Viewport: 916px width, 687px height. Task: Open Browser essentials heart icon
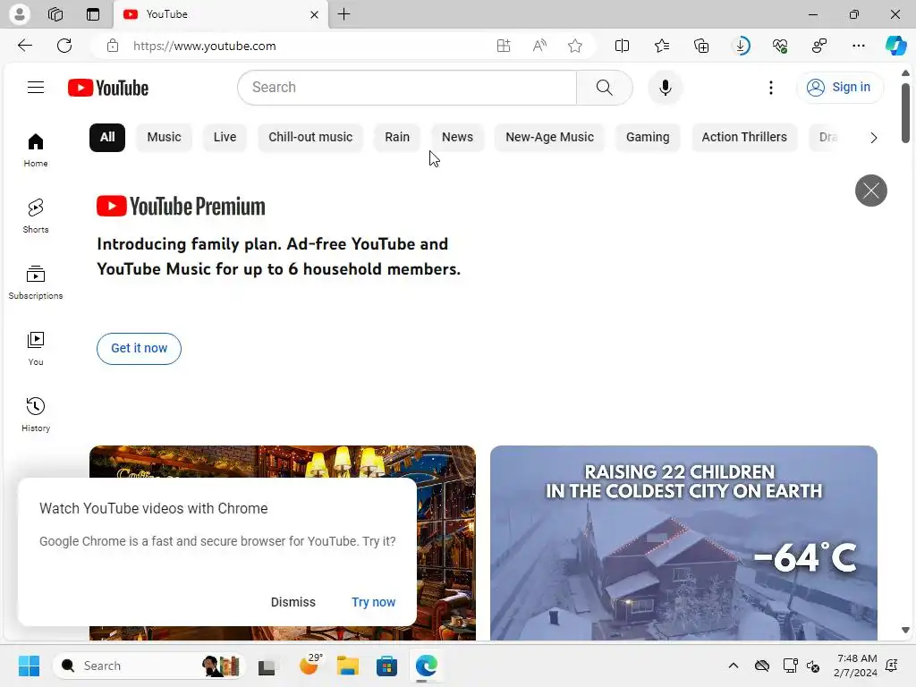(780, 46)
